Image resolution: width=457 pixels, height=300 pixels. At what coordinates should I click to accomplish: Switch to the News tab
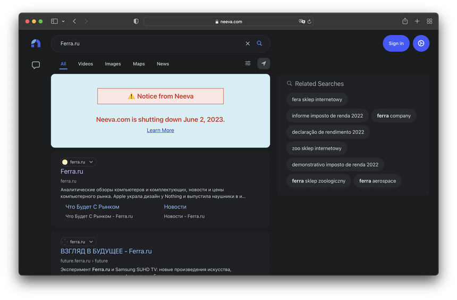(x=163, y=64)
